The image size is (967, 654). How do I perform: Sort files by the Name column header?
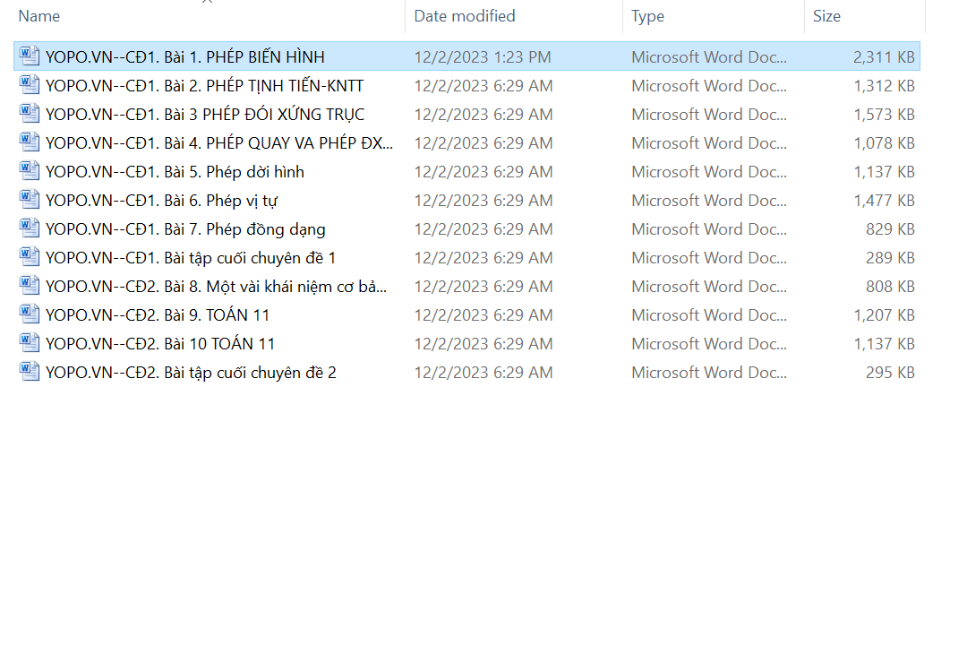(39, 16)
